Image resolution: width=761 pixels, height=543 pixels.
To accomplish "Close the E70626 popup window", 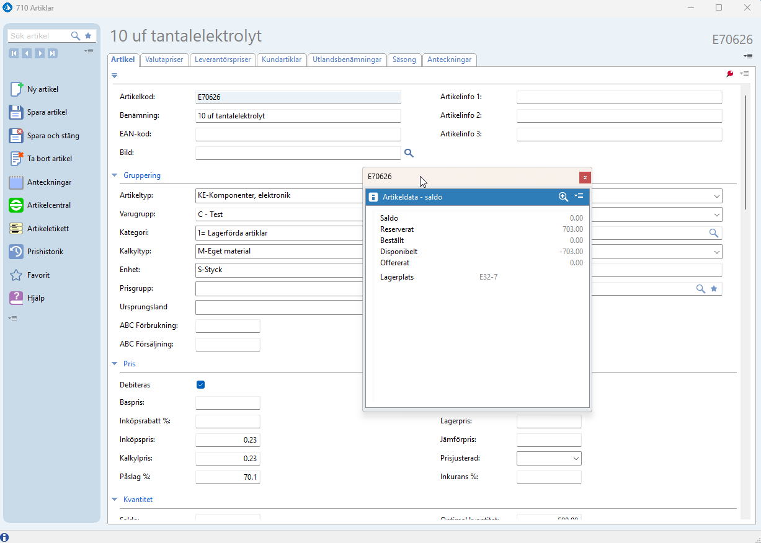I will tap(584, 177).
